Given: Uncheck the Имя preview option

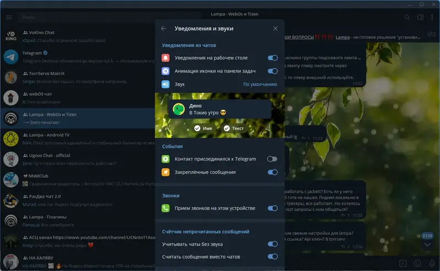Looking at the screenshot, I should [203, 128].
